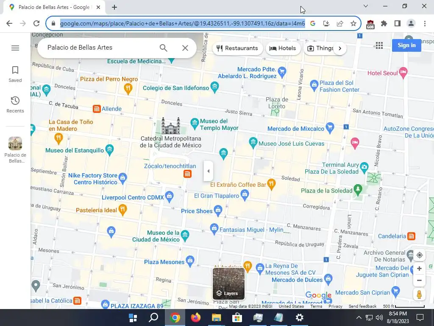Select Mercado de Dulces pin

328,279
